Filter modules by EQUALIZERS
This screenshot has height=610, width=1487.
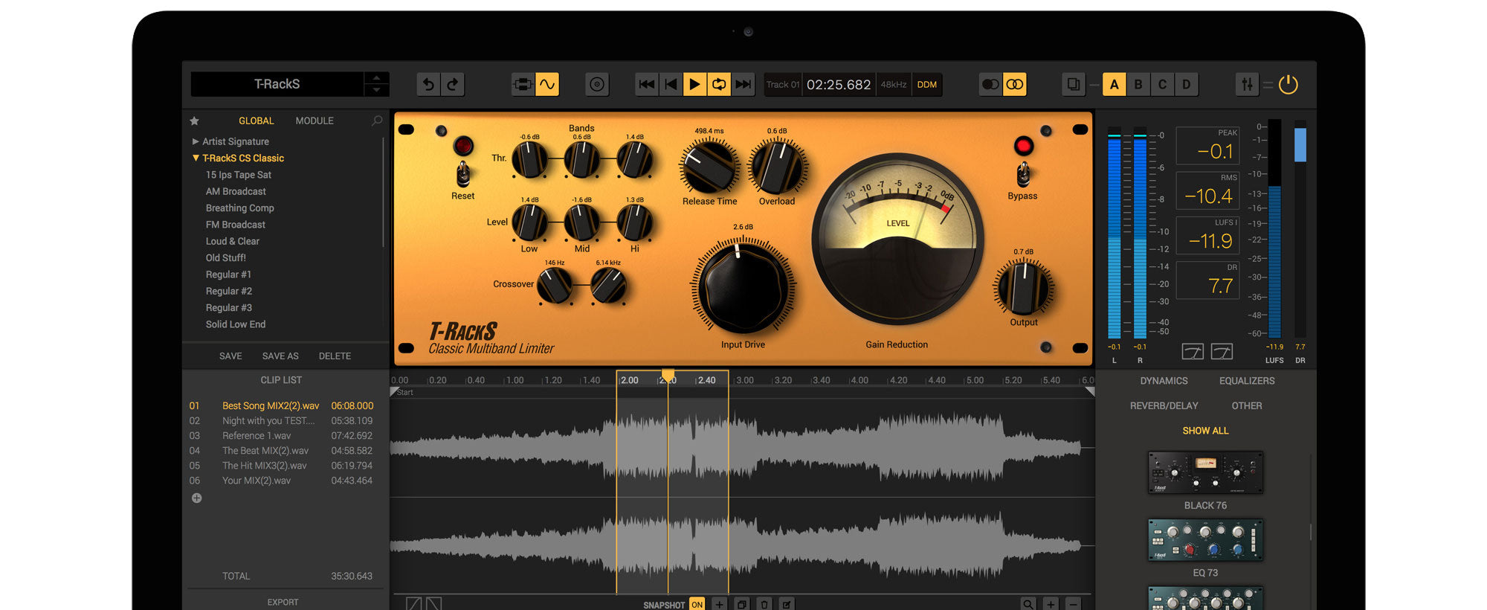1247,381
